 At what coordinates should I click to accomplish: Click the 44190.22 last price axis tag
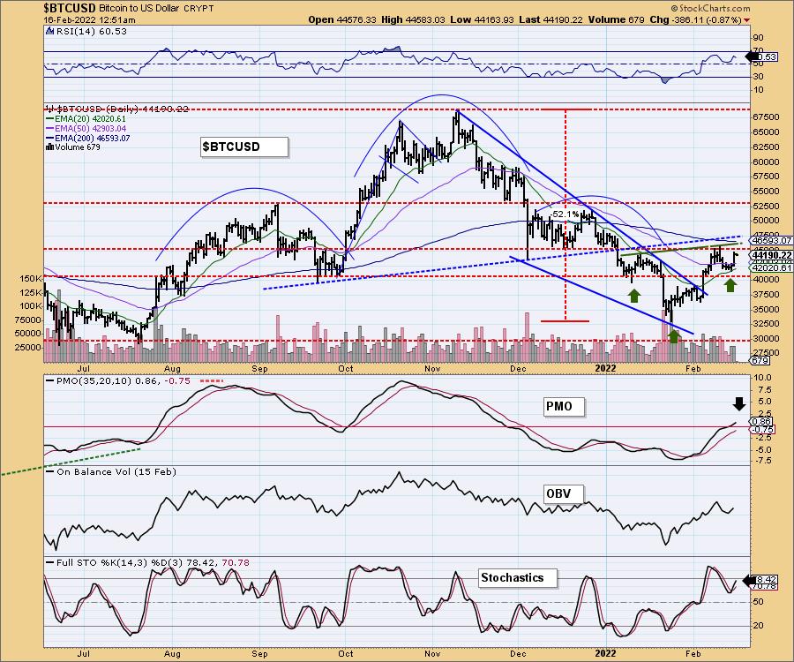(772, 255)
